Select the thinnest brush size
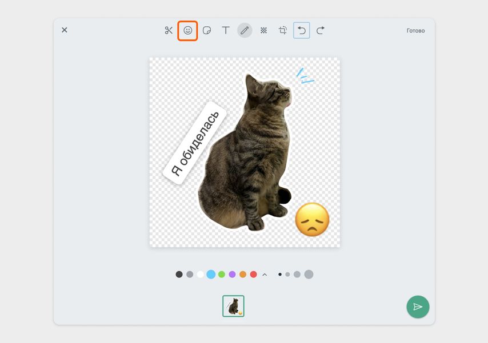The height and width of the screenshot is (343, 488). [280, 275]
